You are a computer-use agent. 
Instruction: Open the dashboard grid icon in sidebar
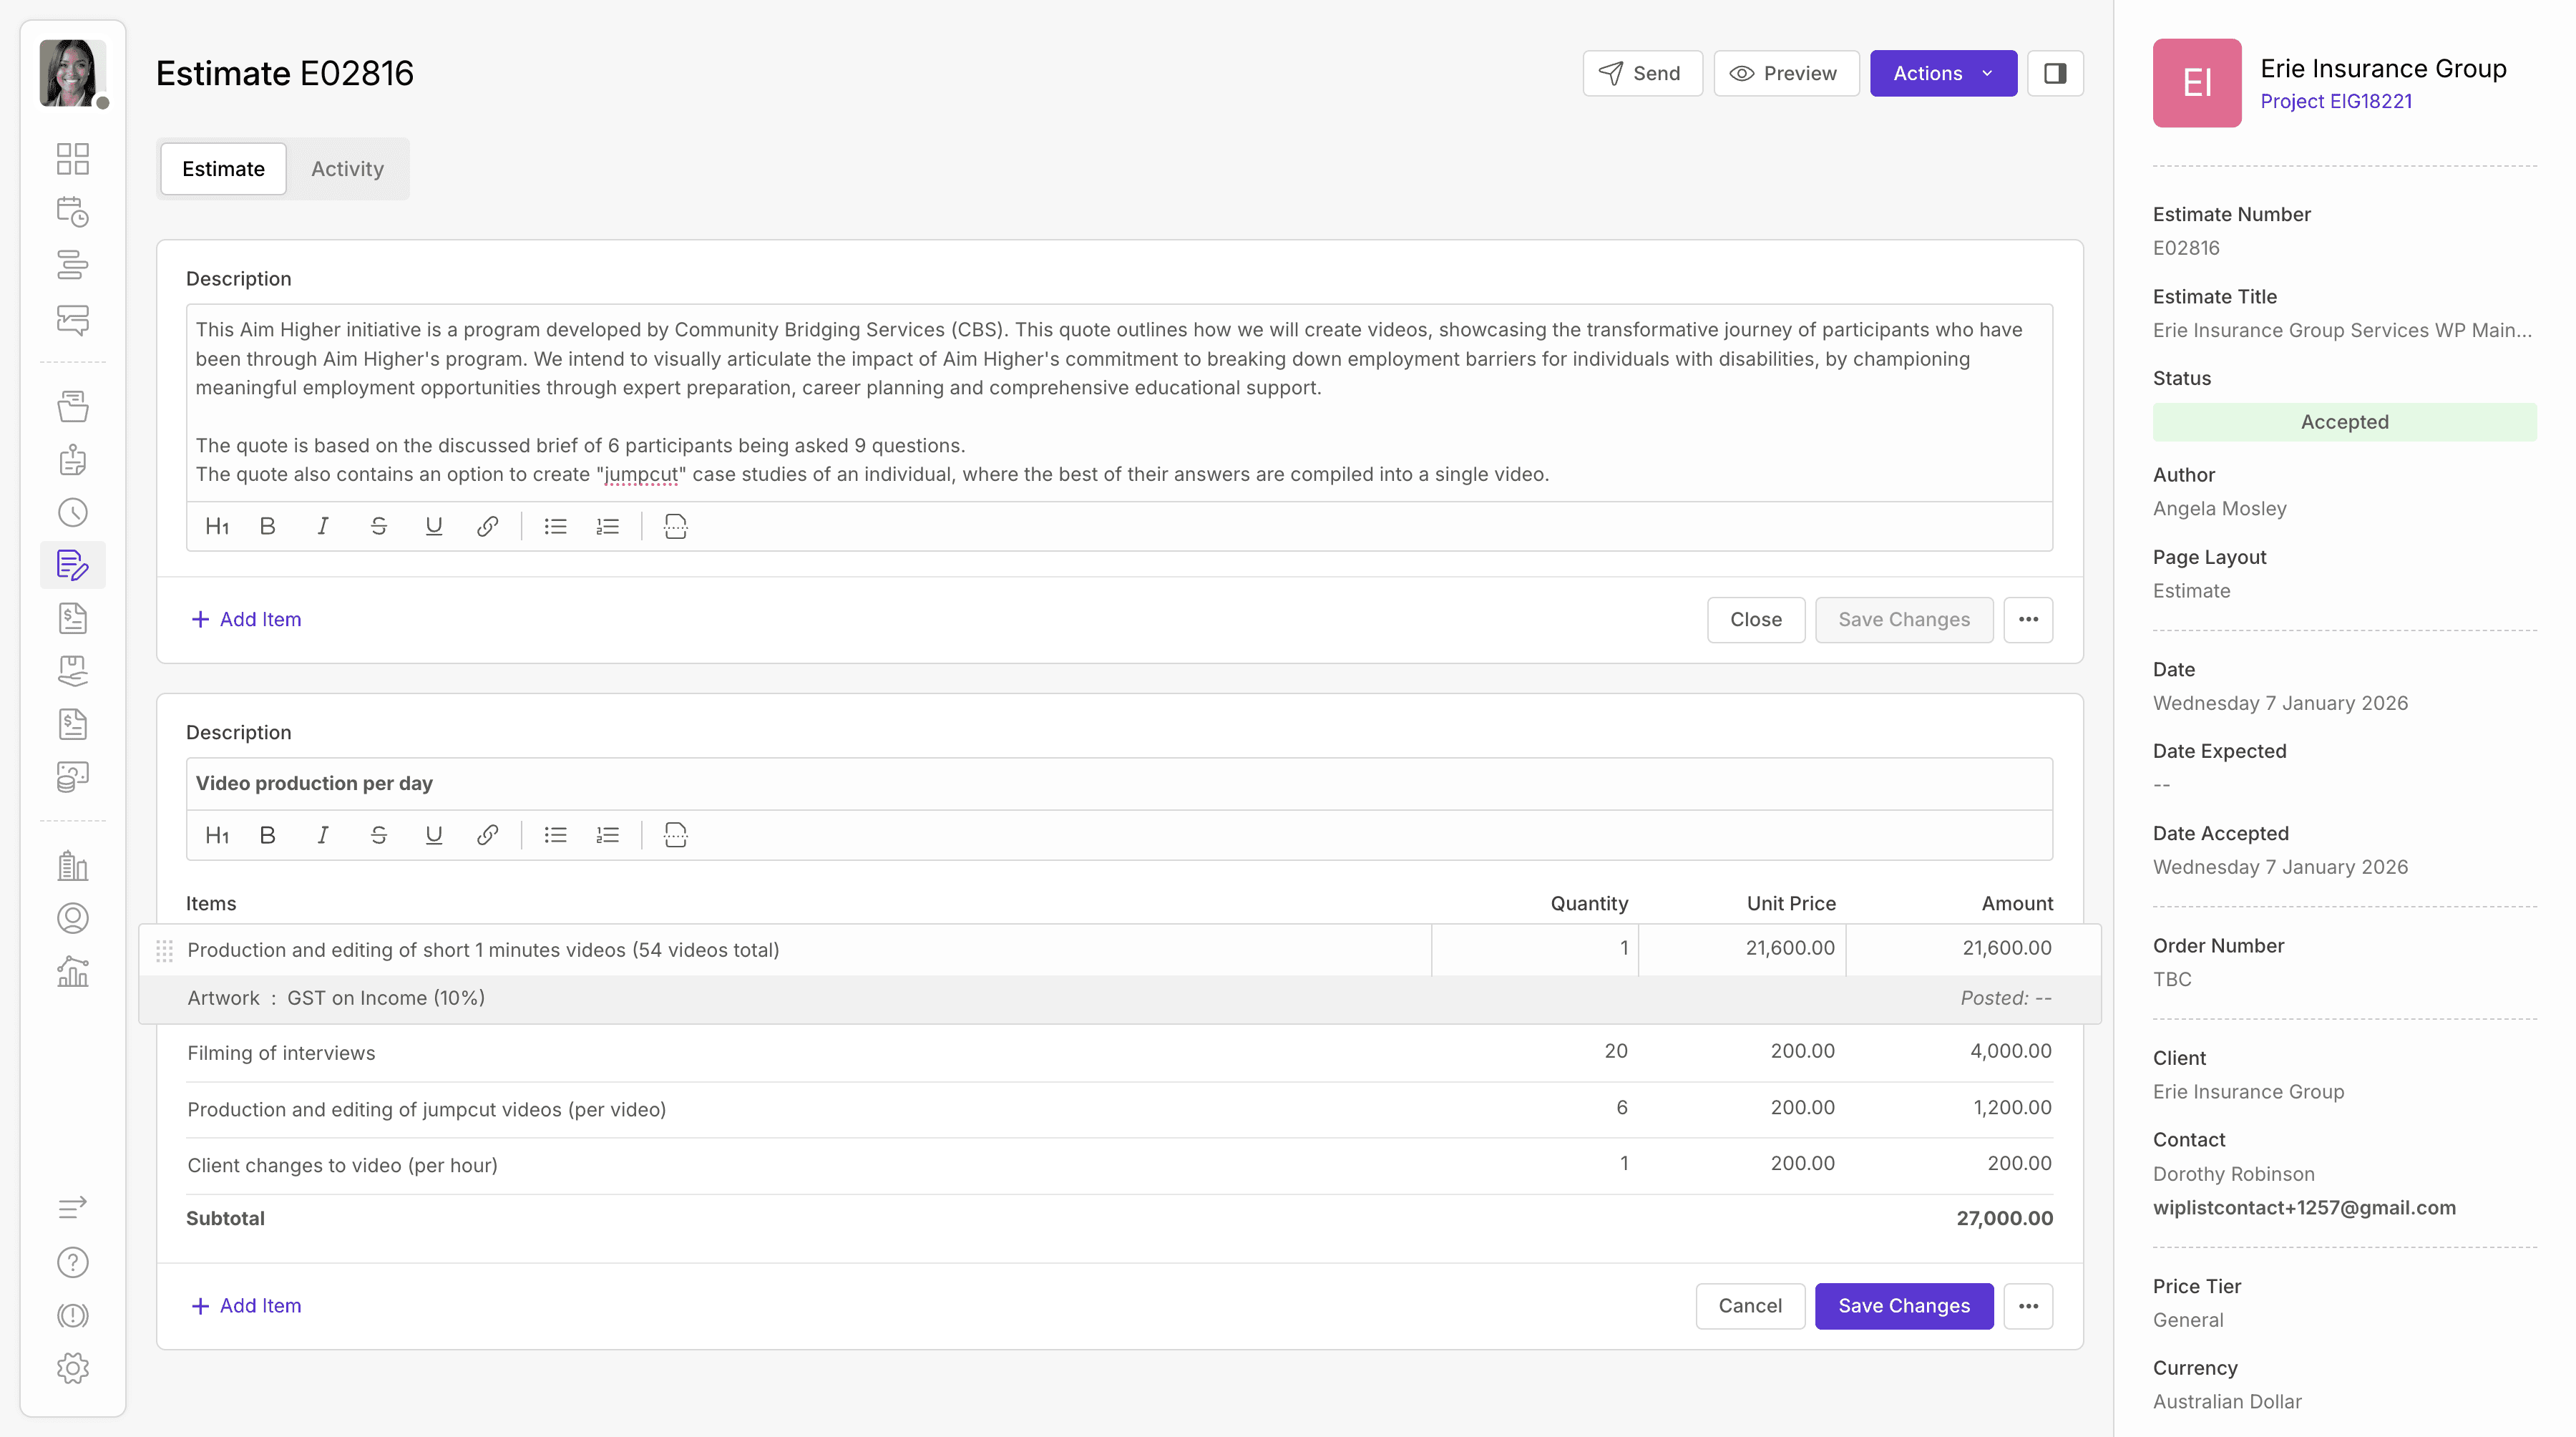coord(72,158)
